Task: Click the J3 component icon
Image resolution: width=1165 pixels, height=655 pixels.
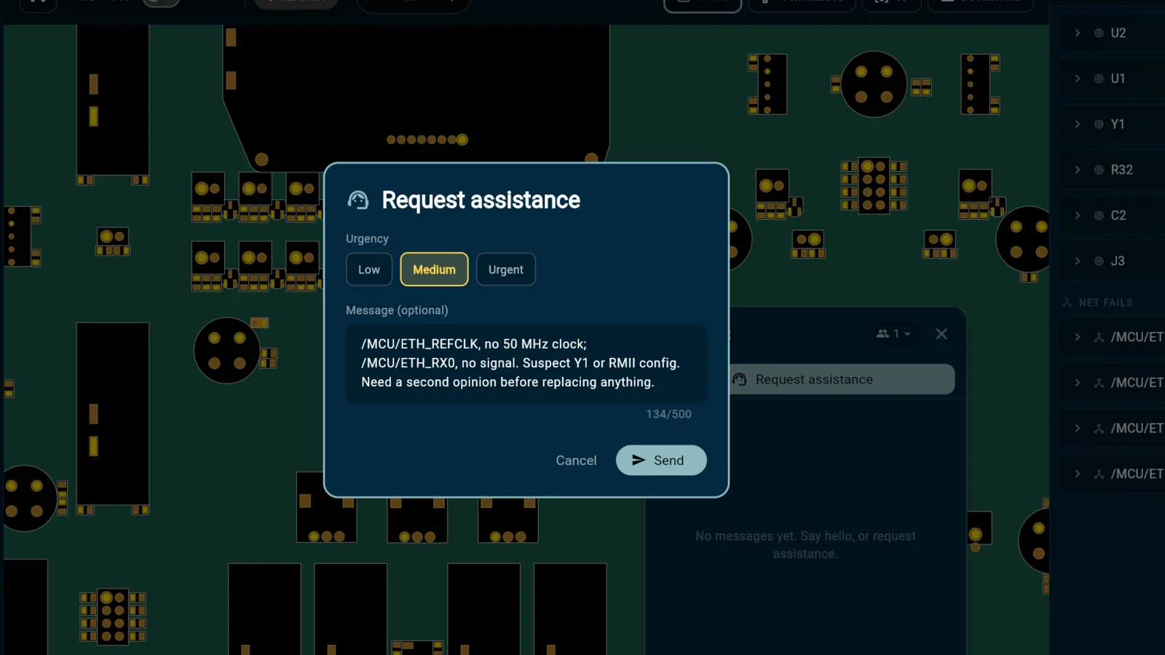Action: [x=1099, y=261]
